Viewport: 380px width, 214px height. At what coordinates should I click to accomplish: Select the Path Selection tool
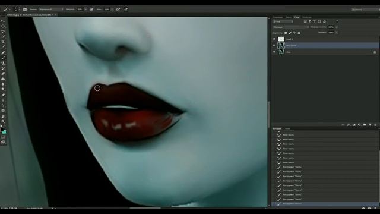[3, 106]
